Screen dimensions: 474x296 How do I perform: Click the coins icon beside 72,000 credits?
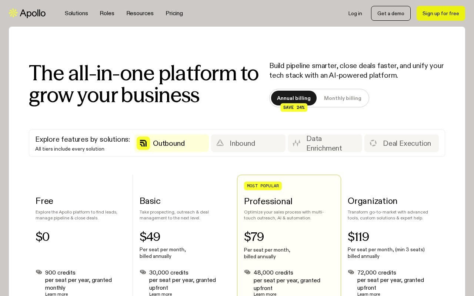351,272
